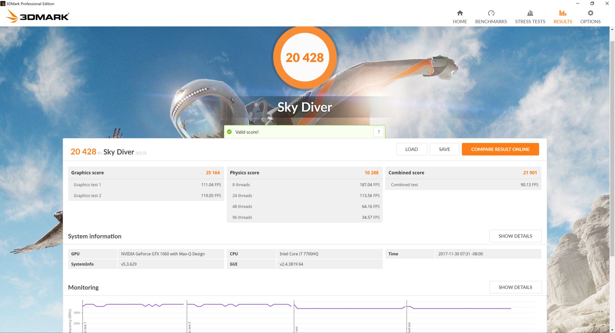Click the 20 428 score circle

point(305,58)
